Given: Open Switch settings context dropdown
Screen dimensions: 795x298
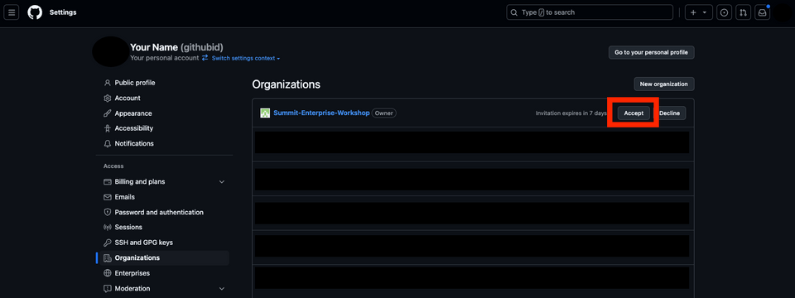Looking at the screenshot, I should coord(246,58).
